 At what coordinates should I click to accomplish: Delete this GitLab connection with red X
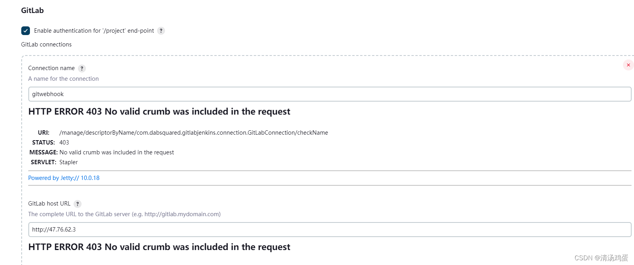tap(628, 65)
